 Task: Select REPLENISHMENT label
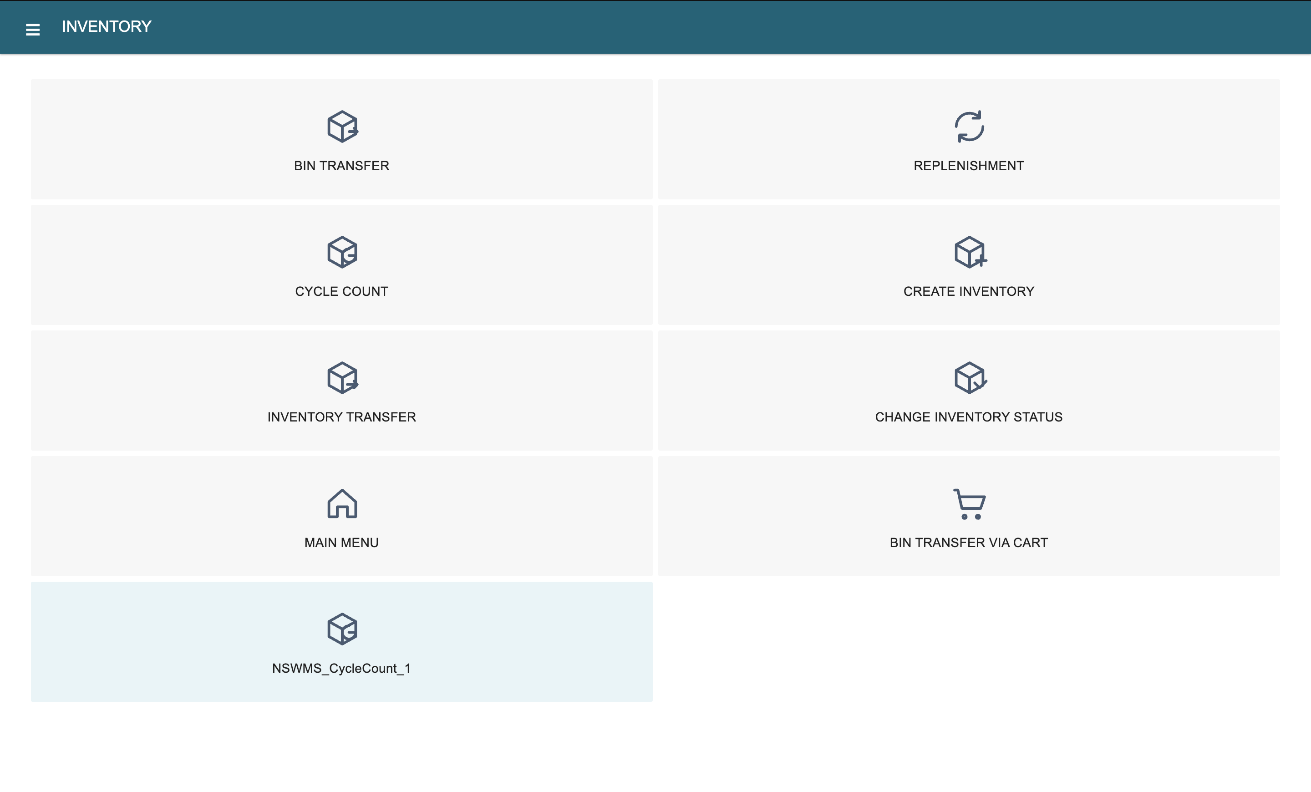969,166
